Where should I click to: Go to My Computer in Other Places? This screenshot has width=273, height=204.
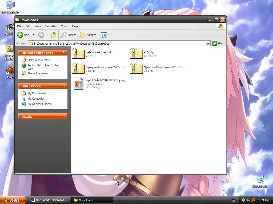point(36,99)
